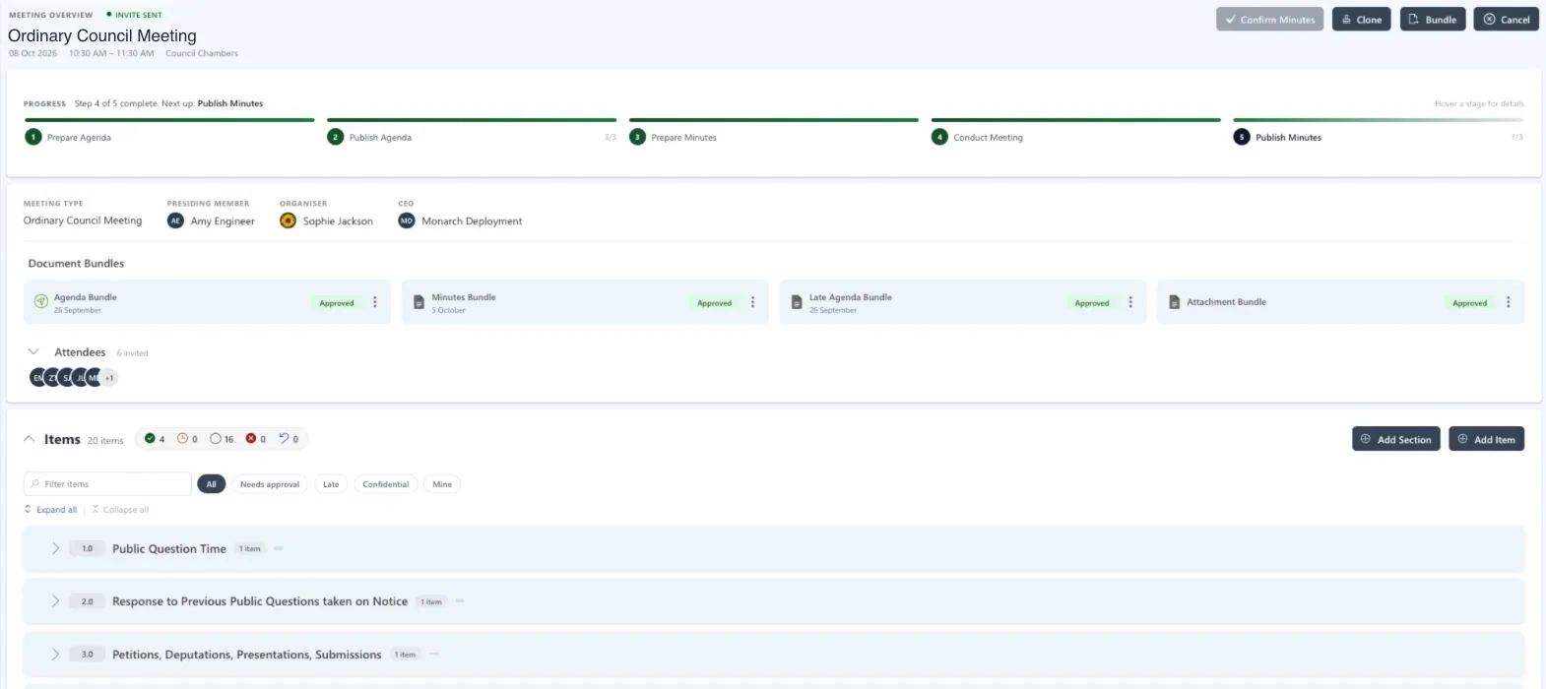Toggle the Needs approval filter chip
Screen dimensions: 1546x689
coord(270,484)
